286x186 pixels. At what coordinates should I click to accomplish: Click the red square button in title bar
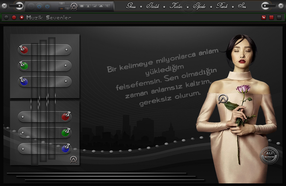271,17
